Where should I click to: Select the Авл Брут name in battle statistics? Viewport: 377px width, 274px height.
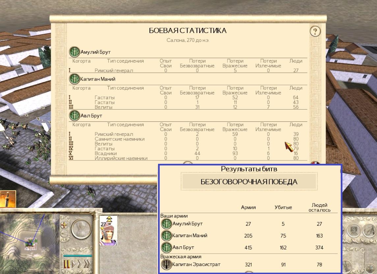pyautogui.click(x=91, y=116)
